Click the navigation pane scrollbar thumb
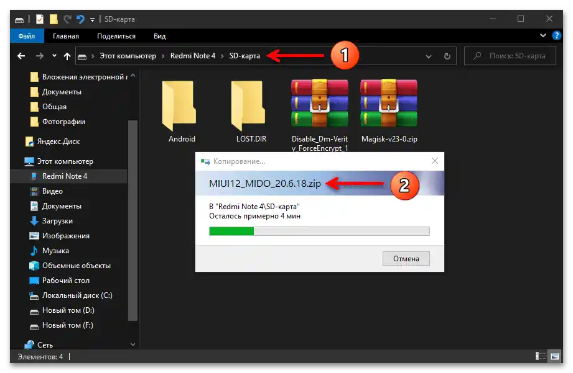The width and height of the screenshot is (573, 373). (133, 220)
